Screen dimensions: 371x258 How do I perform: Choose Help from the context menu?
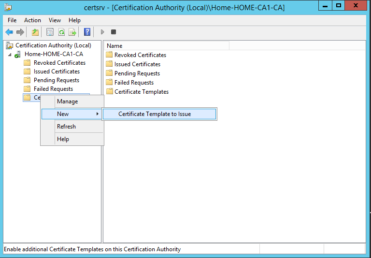point(72,139)
